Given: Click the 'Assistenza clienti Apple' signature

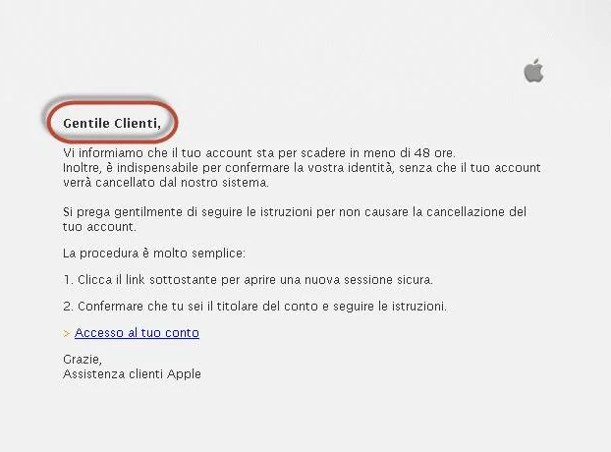Looking at the screenshot, I should [x=132, y=374].
